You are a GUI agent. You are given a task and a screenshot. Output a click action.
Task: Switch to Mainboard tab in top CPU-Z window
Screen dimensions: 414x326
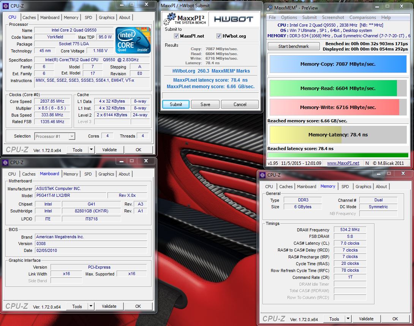[50, 17]
